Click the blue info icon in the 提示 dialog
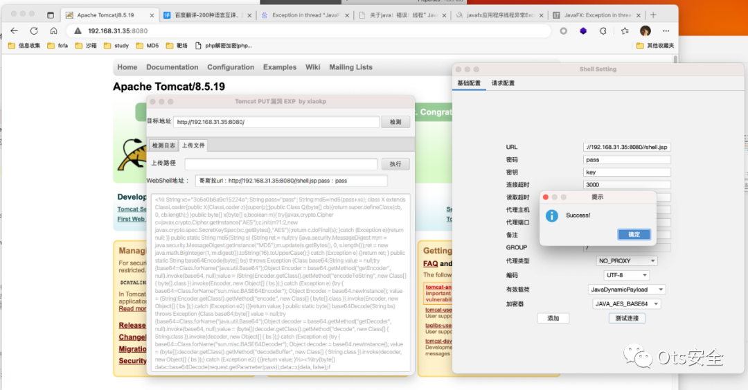The width and height of the screenshot is (748, 390). coord(552,215)
